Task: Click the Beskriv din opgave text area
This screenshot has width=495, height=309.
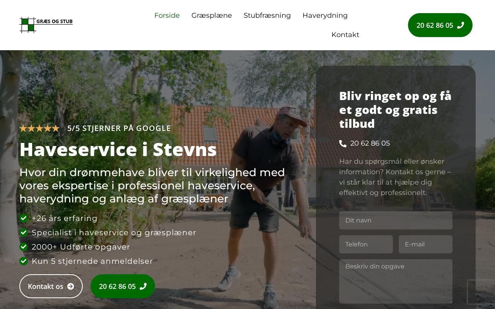Action: [396, 282]
